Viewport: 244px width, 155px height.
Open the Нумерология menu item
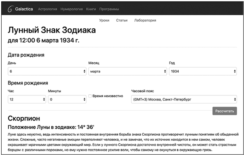click(71, 9)
